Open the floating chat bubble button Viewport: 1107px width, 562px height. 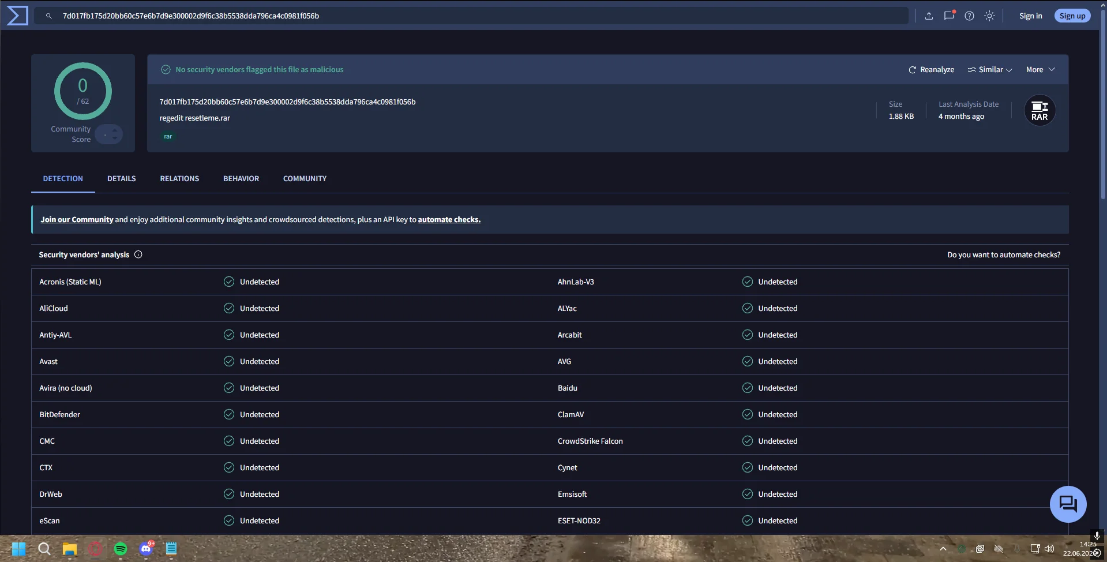coord(1068,504)
